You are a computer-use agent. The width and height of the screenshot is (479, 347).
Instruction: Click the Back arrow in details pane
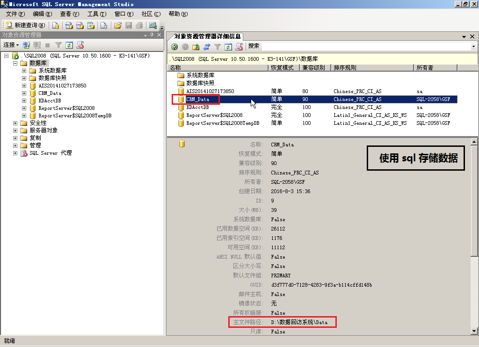[x=174, y=46]
